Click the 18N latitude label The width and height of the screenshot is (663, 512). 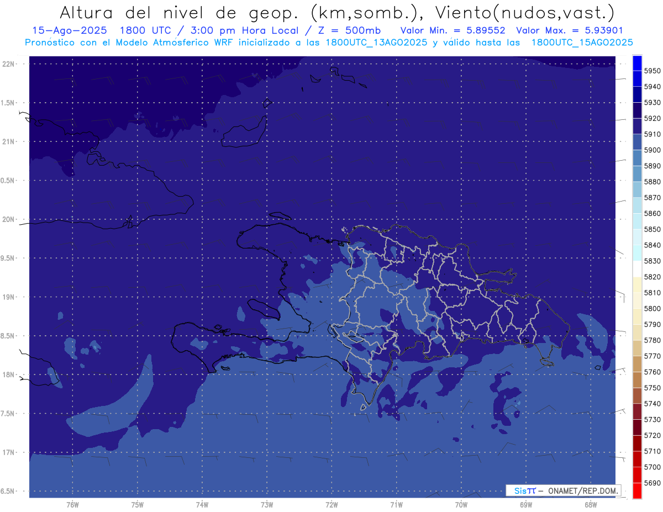pyautogui.click(x=8, y=375)
